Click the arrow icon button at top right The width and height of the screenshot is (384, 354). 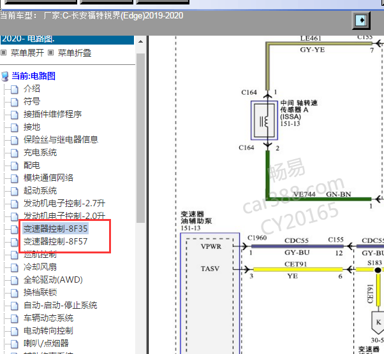[361, 20]
